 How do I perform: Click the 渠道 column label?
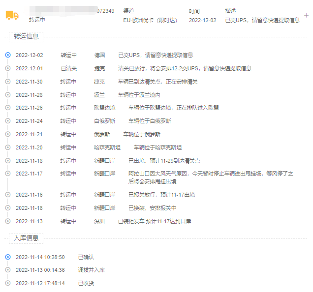(128, 11)
